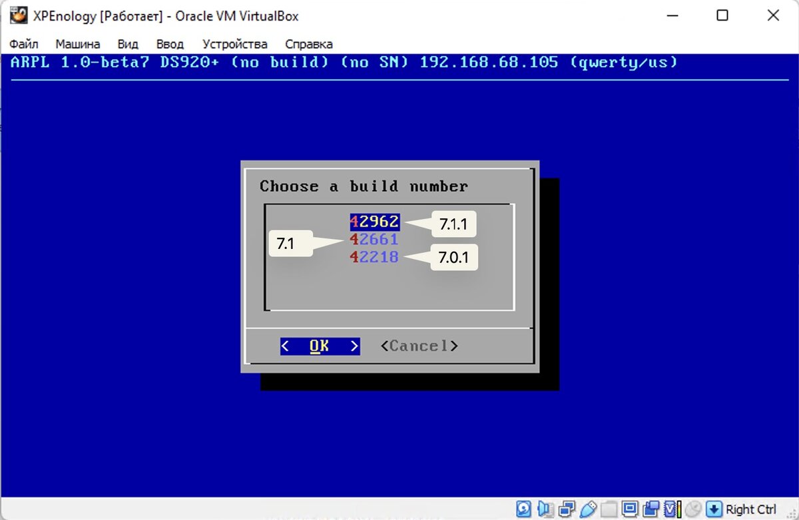Click the VirtualBox window title icon

tap(18, 15)
